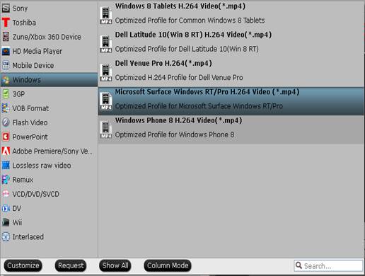
Task: Choose the Wii label
Action: (17, 222)
